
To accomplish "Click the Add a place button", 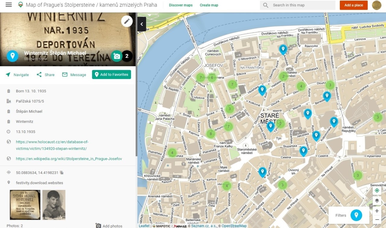I will click(x=354, y=5).
